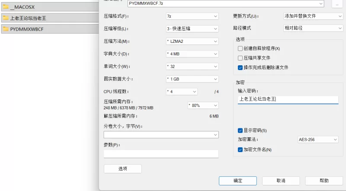Click the 参数 input field

pos(161,154)
